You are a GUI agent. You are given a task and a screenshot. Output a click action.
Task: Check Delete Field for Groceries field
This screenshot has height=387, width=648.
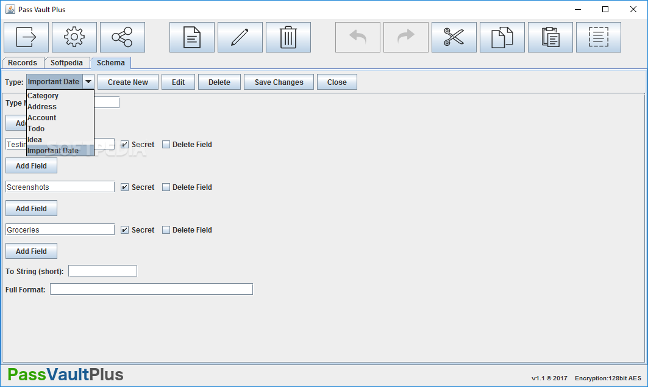pyautogui.click(x=166, y=230)
